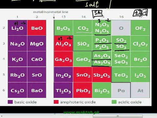Select the Na2O cell
Screen dimensions: 157x118
click(17, 43)
